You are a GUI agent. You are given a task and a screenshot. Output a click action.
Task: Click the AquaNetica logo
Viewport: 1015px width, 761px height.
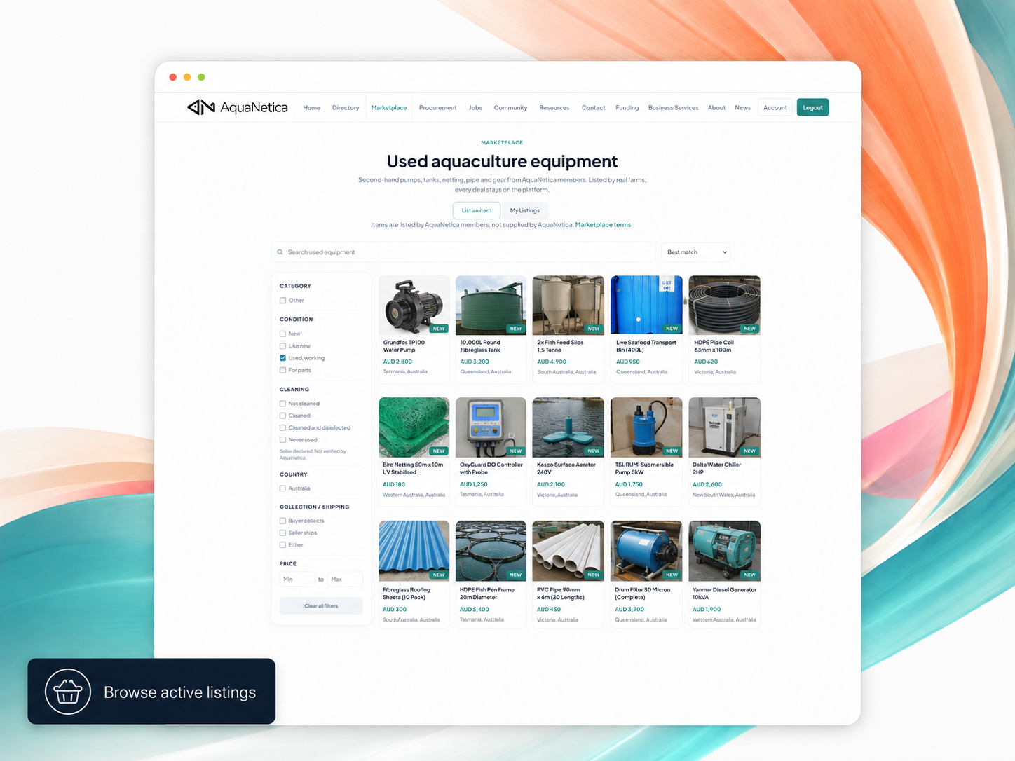tap(237, 107)
